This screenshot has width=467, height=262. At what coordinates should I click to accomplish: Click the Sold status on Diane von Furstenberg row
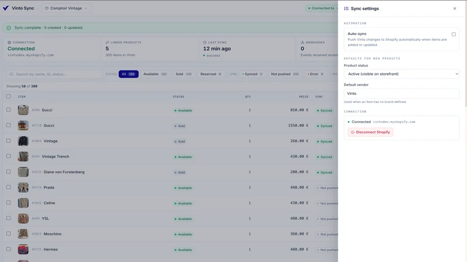coord(180,172)
